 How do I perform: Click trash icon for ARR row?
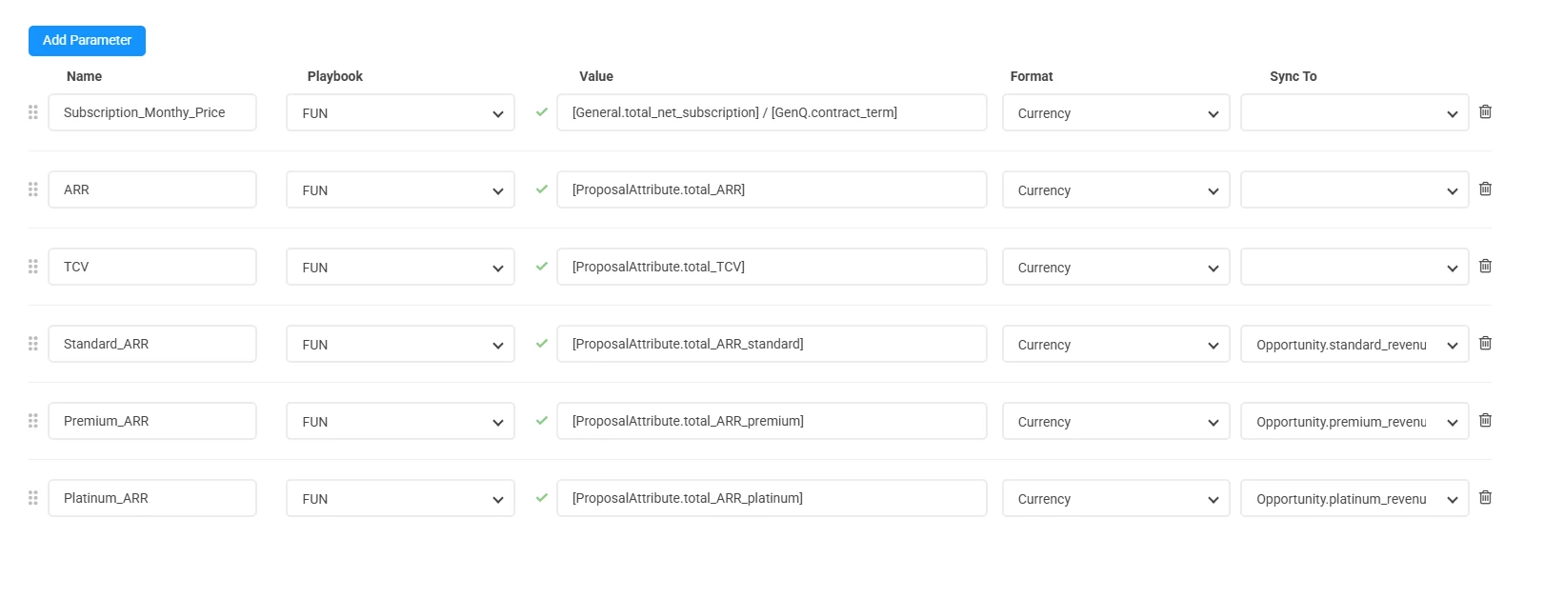1485,189
